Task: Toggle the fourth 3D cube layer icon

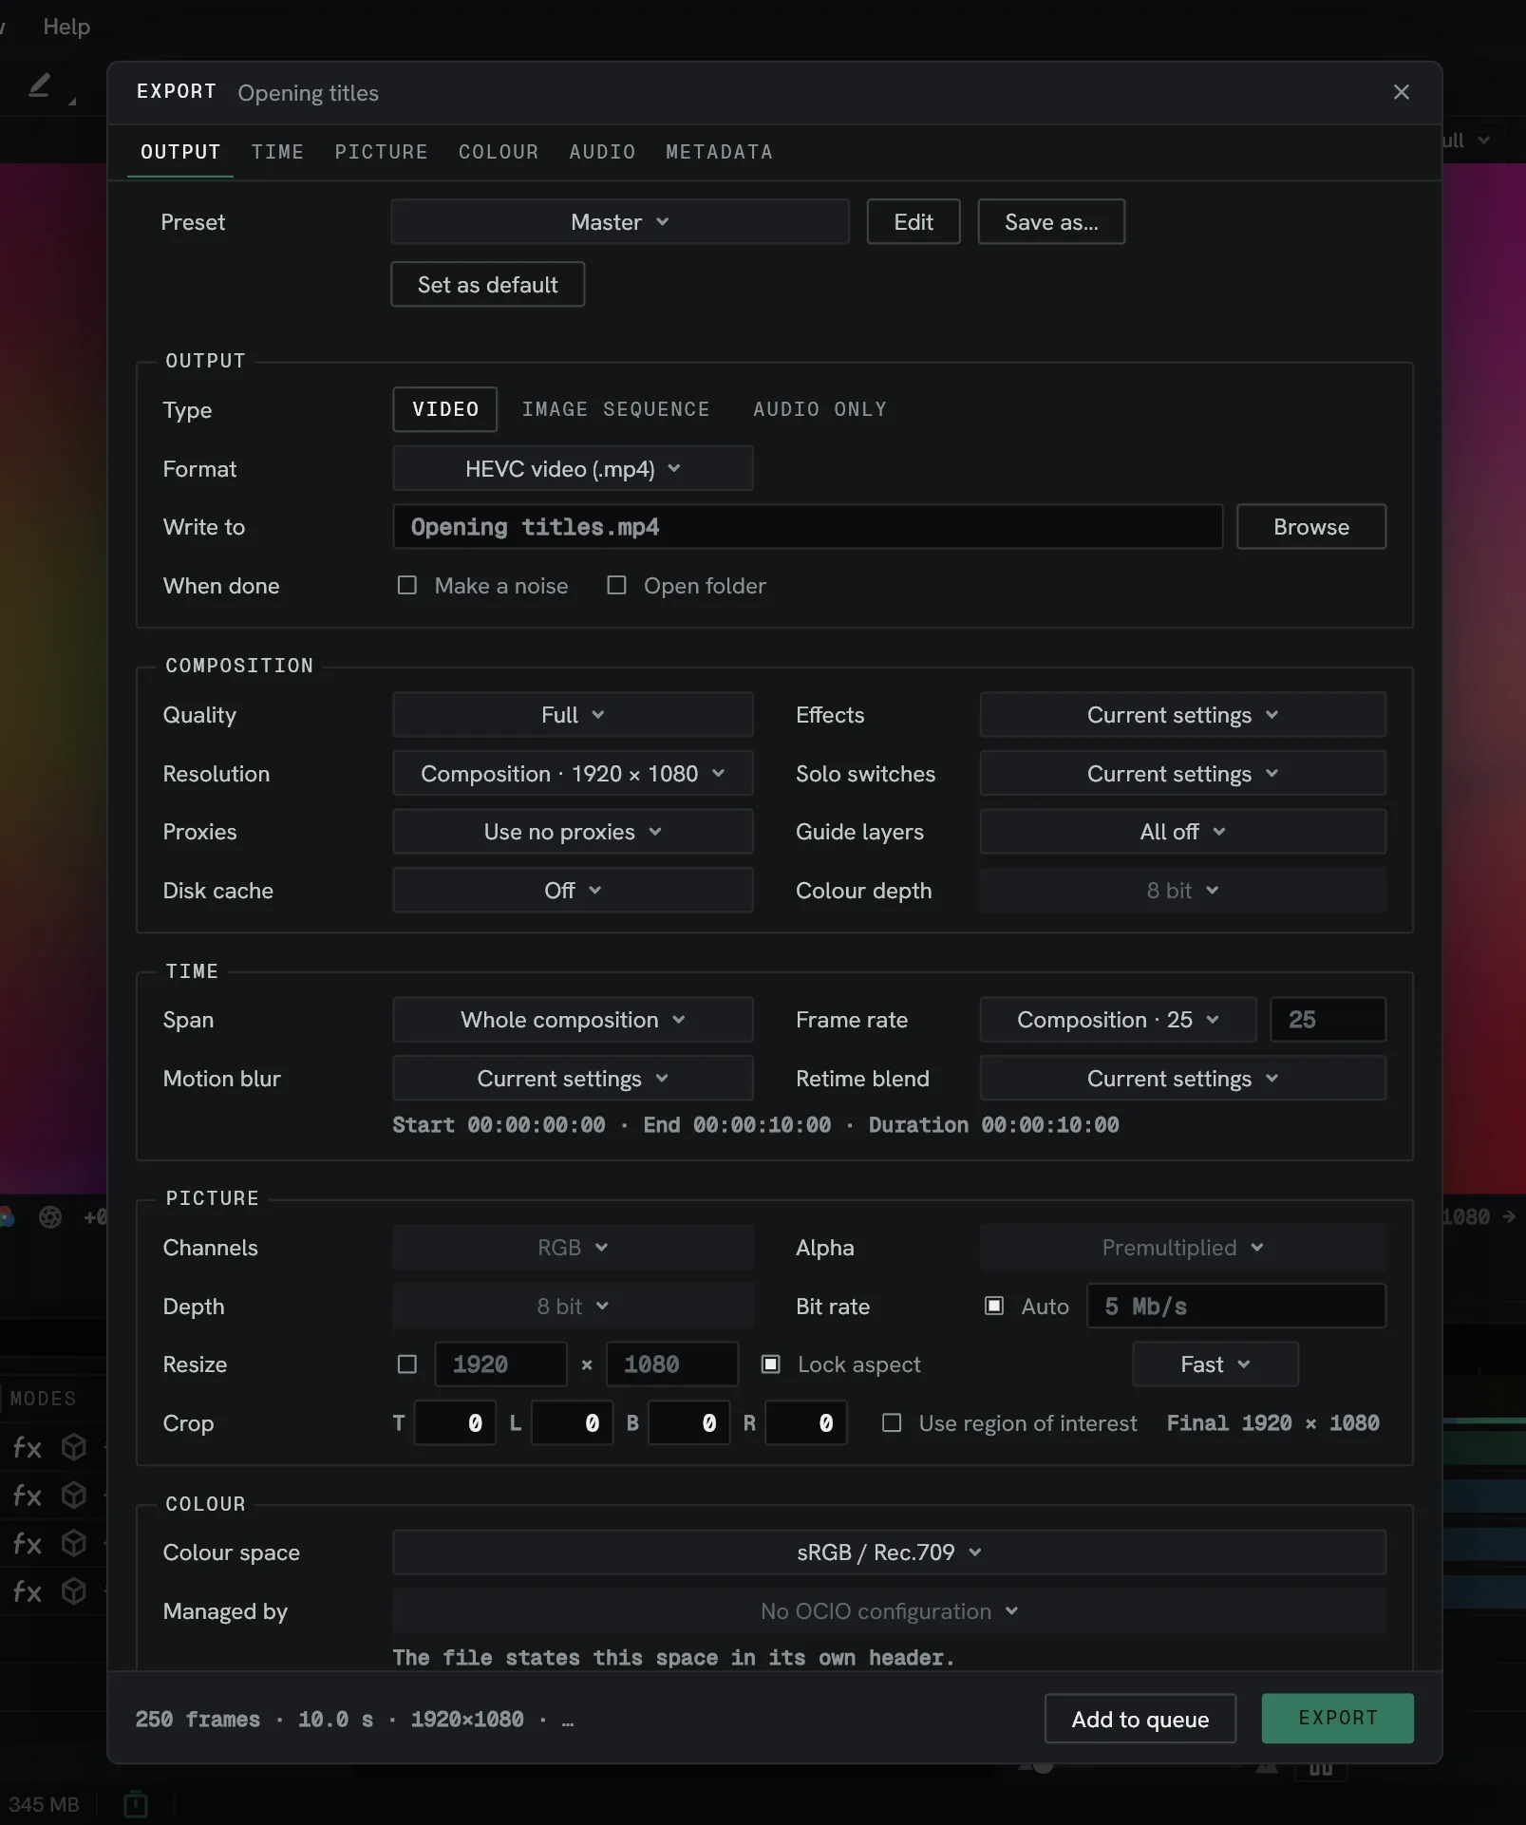Action: (x=74, y=1590)
